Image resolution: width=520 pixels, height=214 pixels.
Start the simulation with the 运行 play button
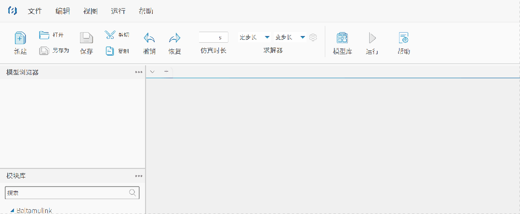372,38
